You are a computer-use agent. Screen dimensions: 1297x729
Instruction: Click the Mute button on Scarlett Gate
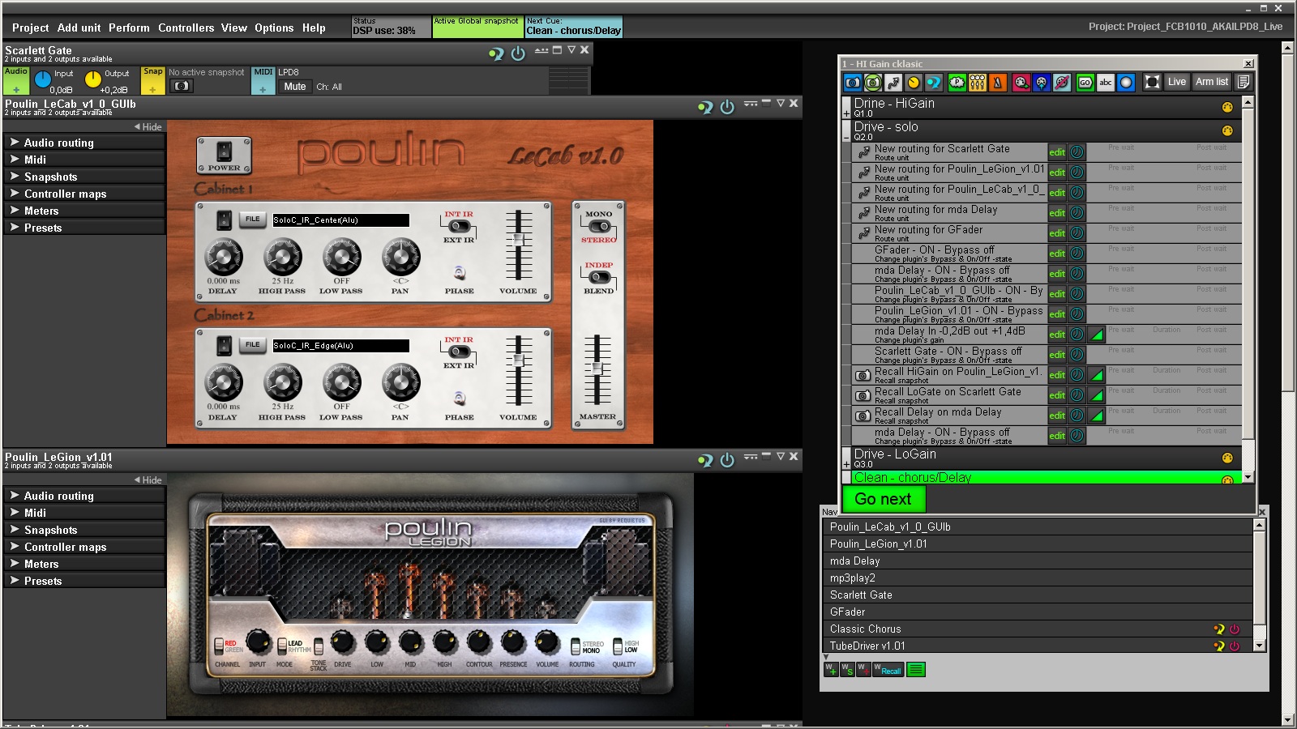[295, 87]
